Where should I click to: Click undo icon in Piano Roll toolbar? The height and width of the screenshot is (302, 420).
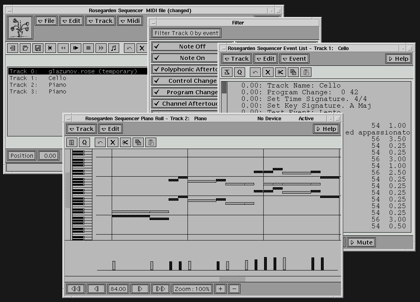[100, 142]
